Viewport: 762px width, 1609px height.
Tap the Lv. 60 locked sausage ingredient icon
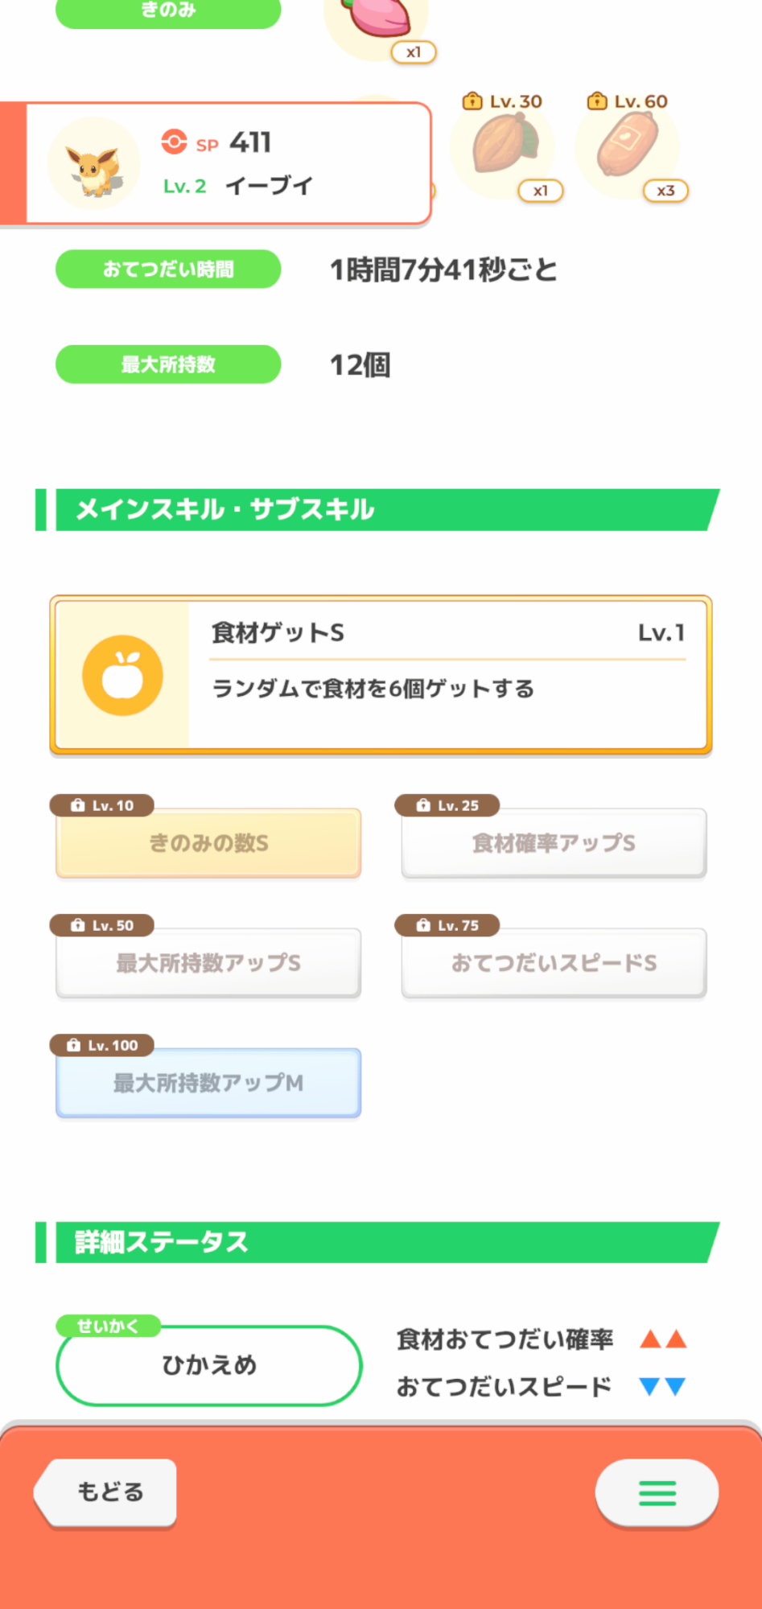(628, 146)
